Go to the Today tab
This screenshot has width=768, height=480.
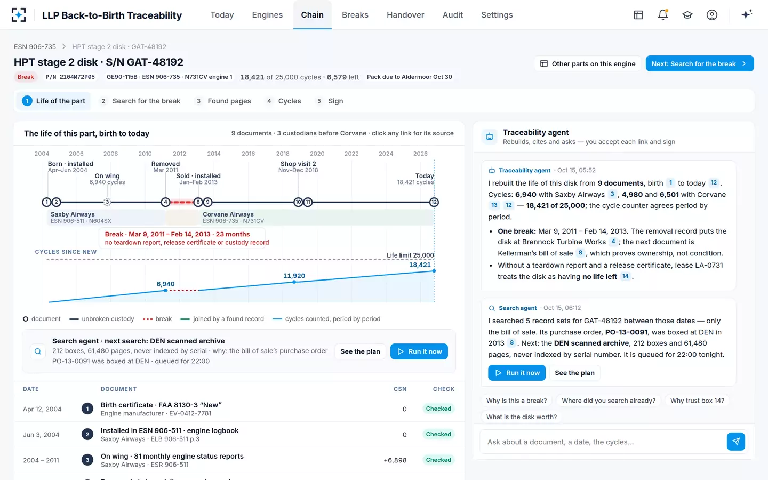222,15
